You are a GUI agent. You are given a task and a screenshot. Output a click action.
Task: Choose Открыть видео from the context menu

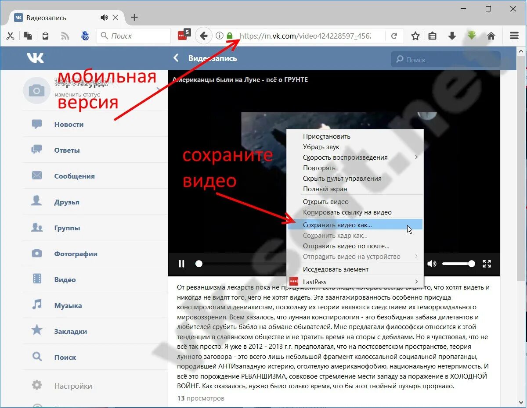pos(355,202)
